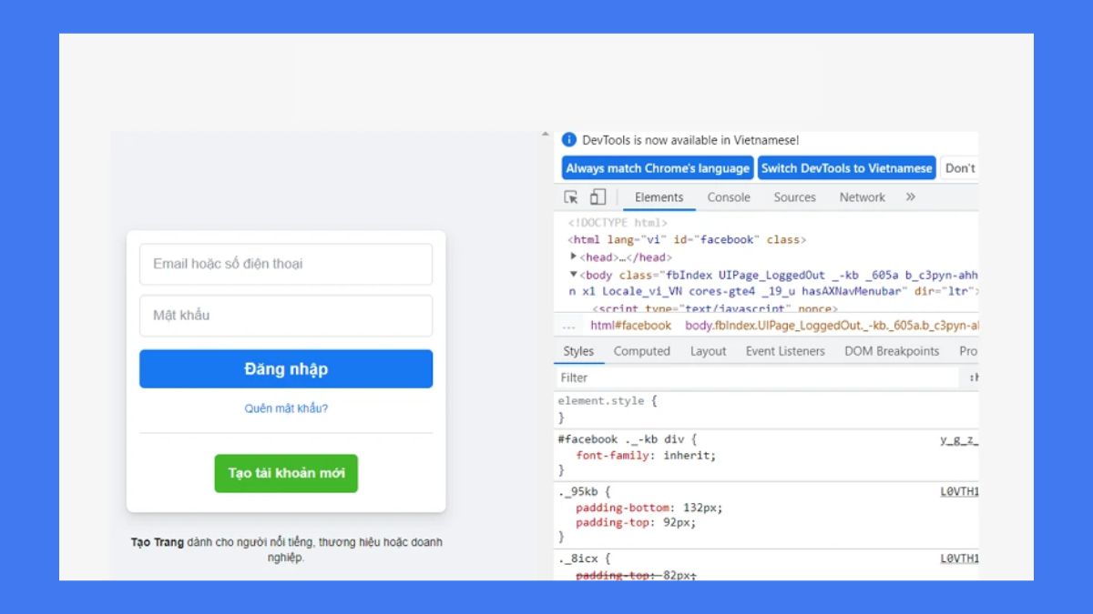
Task: Open the Network tab
Action: pos(862,197)
